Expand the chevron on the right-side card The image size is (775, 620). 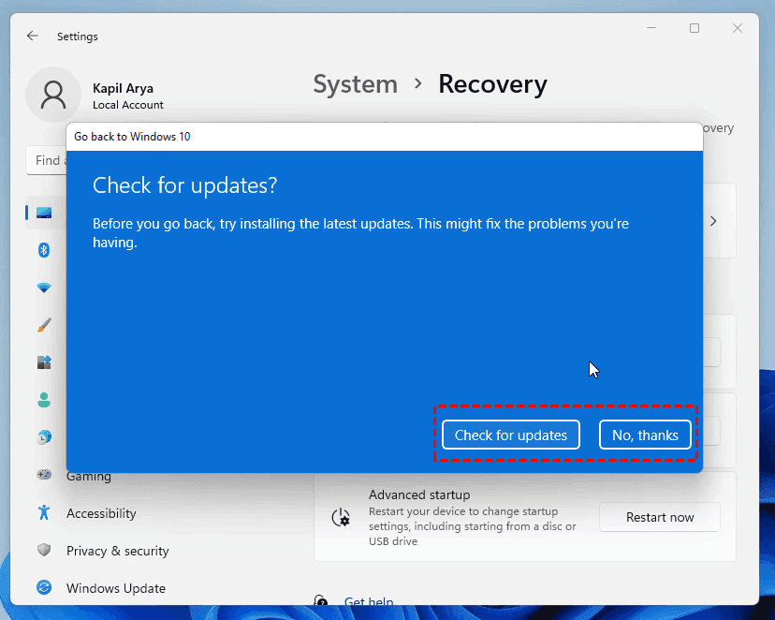(x=713, y=221)
